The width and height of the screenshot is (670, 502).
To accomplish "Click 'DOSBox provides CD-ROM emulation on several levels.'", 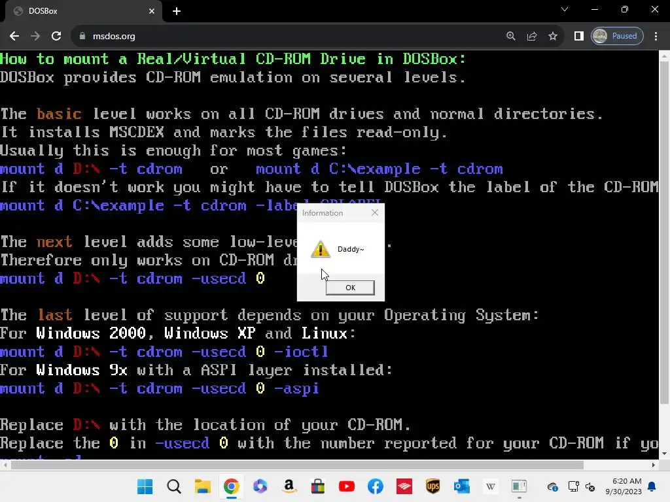I will (x=233, y=77).
